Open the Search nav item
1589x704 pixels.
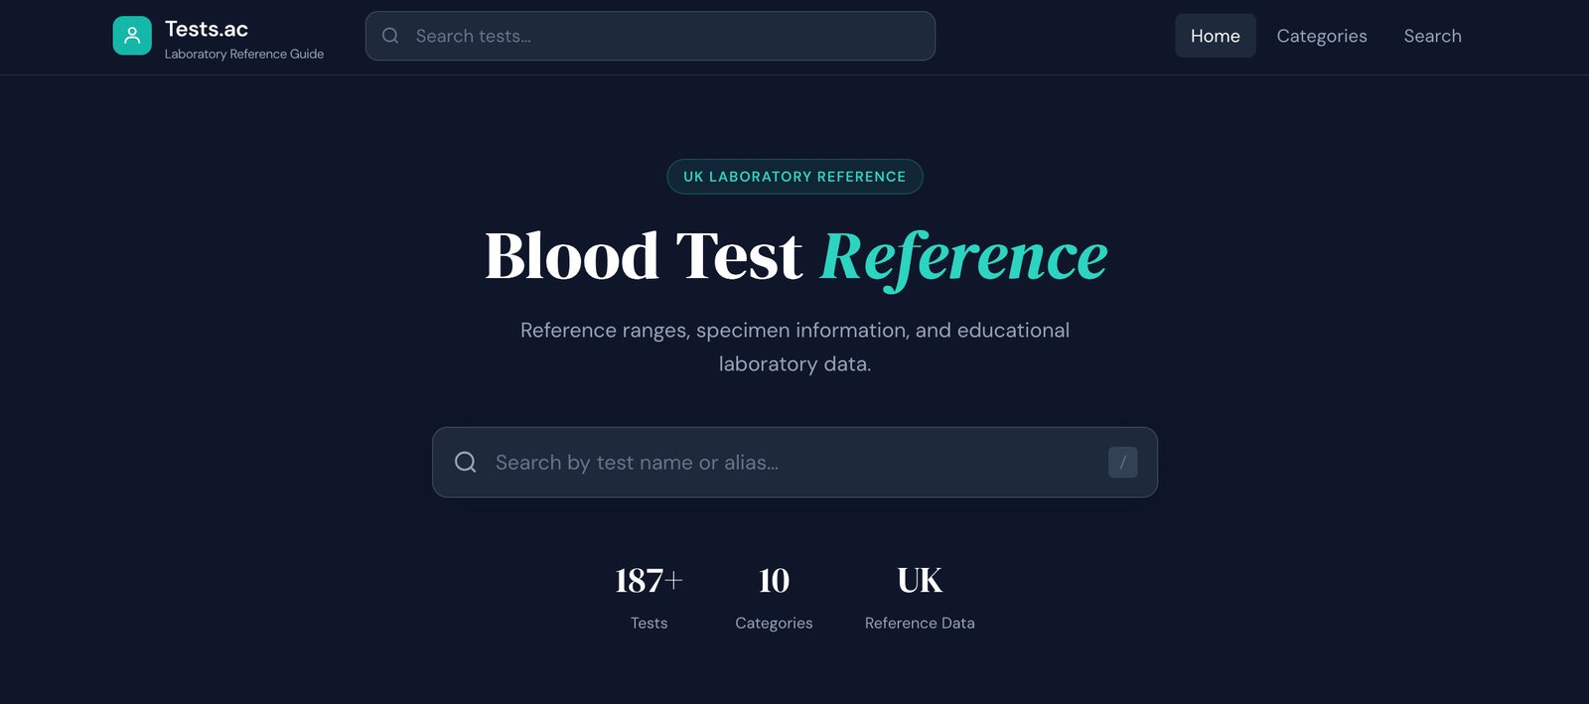coord(1432,36)
